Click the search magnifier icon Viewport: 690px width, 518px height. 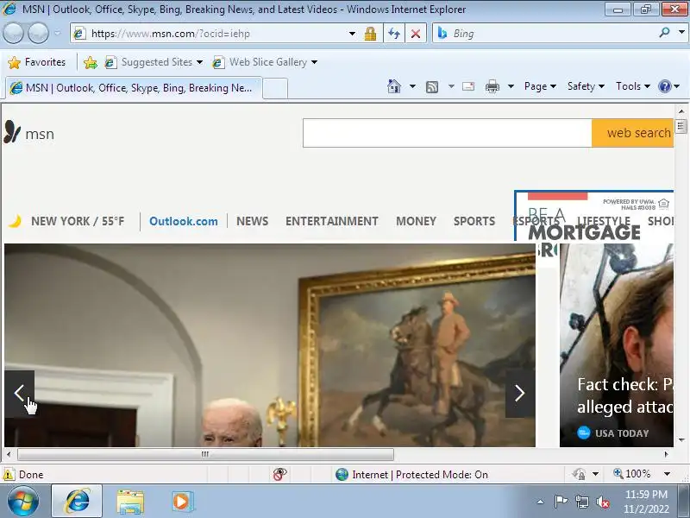pos(664,33)
